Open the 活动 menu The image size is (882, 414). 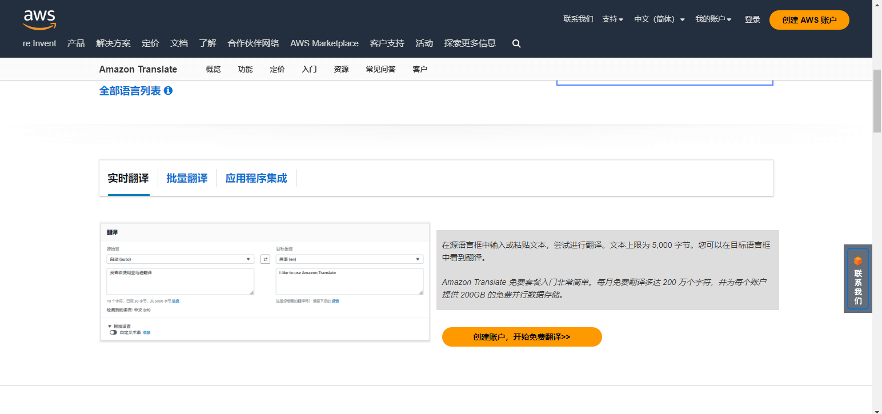(424, 43)
